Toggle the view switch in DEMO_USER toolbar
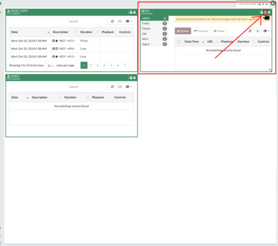 pyautogui.click(x=120, y=21)
